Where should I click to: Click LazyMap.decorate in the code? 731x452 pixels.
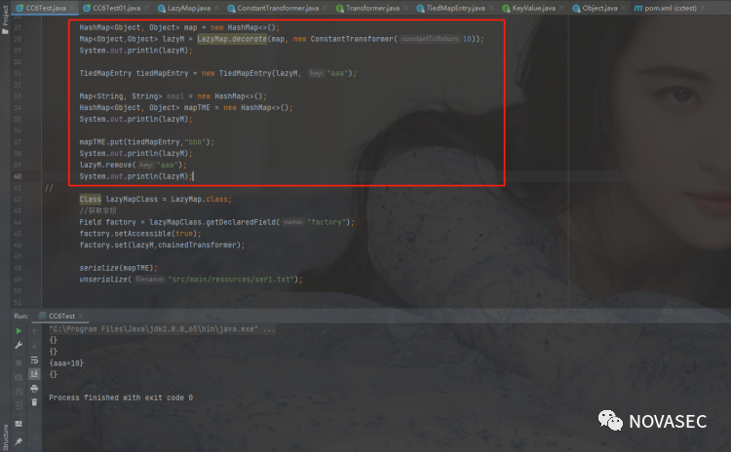click(232, 39)
